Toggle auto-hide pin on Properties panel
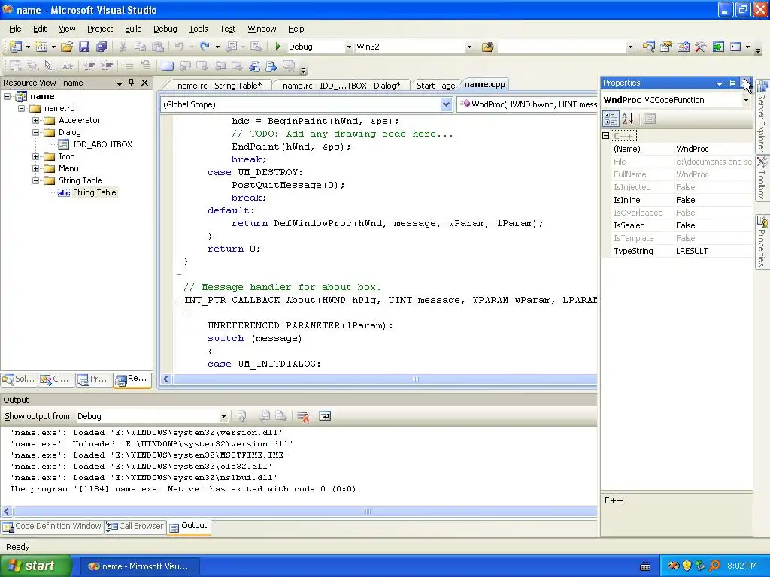The width and height of the screenshot is (770, 577). coord(732,83)
